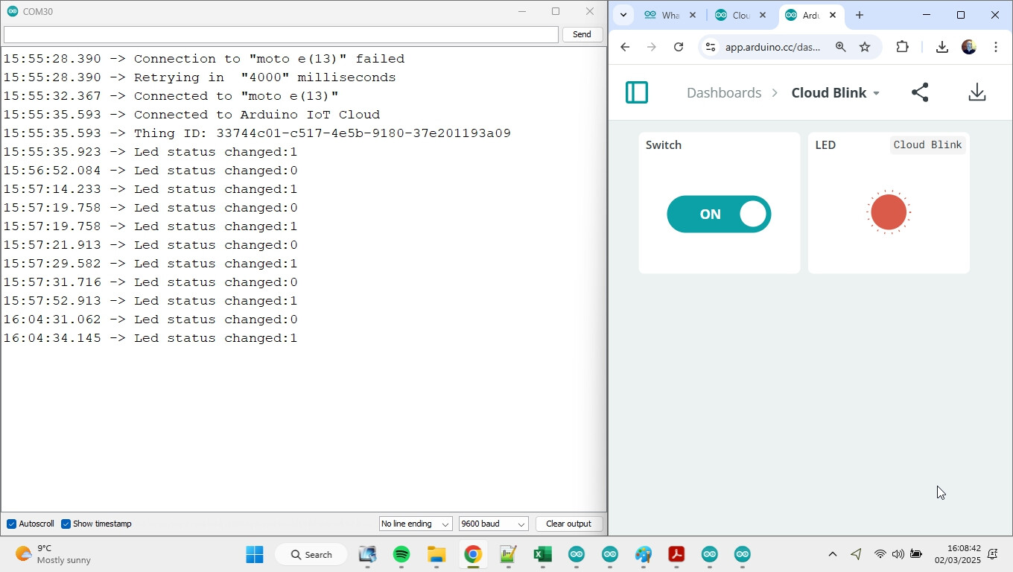This screenshot has width=1013, height=572.
Task: Collapse the Arduino Cloud sidebar panel icon
Action: coord(637,92)
